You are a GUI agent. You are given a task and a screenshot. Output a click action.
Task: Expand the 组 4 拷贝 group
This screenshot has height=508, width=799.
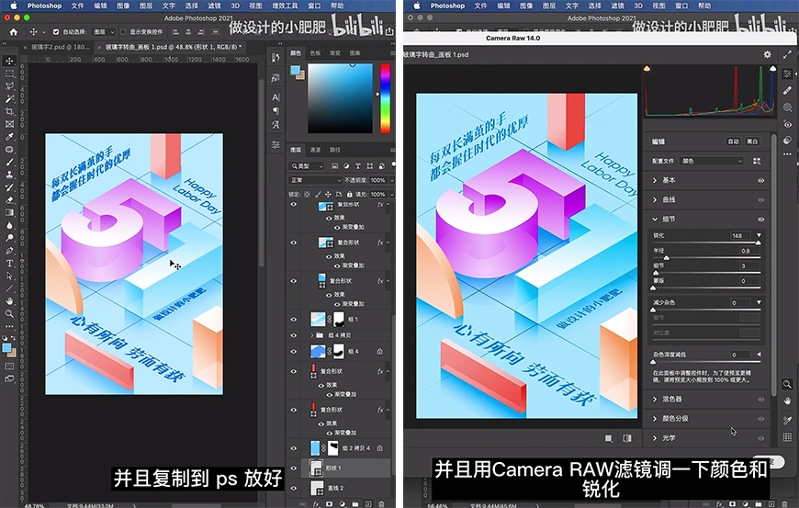tap(312, 335)
